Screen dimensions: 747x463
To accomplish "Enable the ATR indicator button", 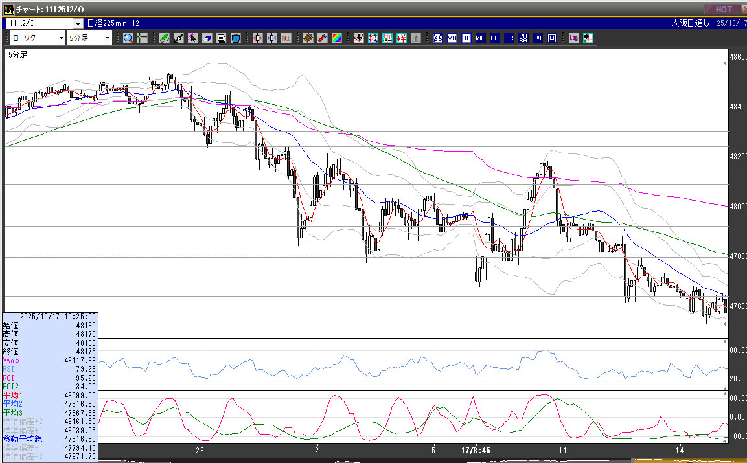I will point(509,38).
